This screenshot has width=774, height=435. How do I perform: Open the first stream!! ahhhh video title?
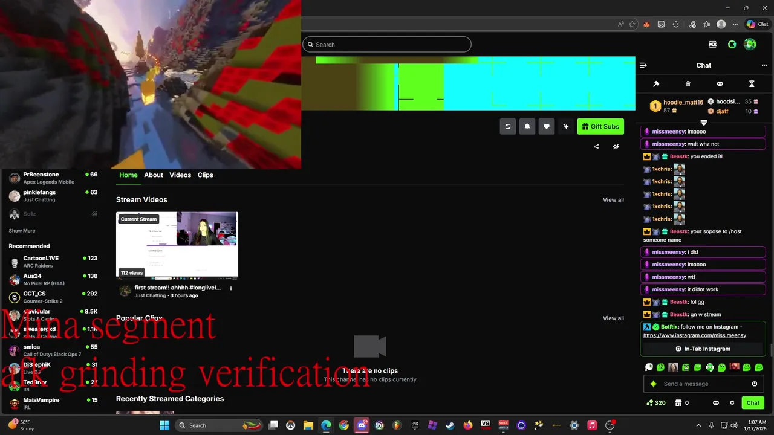[x=178, y=288]
